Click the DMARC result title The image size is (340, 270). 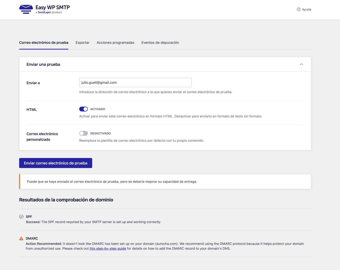pos(32,238)
